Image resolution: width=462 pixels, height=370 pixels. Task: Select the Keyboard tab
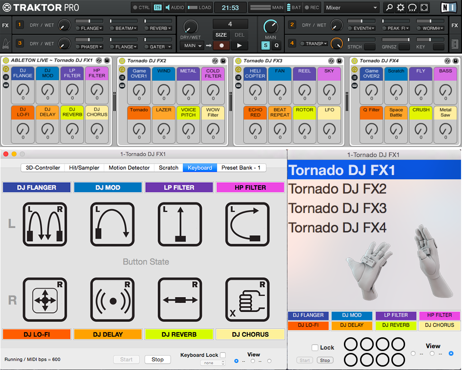[x=200, y=167]
